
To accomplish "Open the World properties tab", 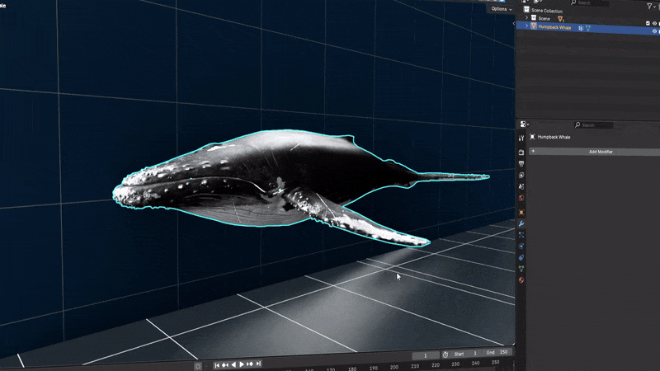I will click(521, 198).
